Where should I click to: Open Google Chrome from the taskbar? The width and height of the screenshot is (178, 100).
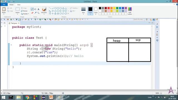click(27, 97)
